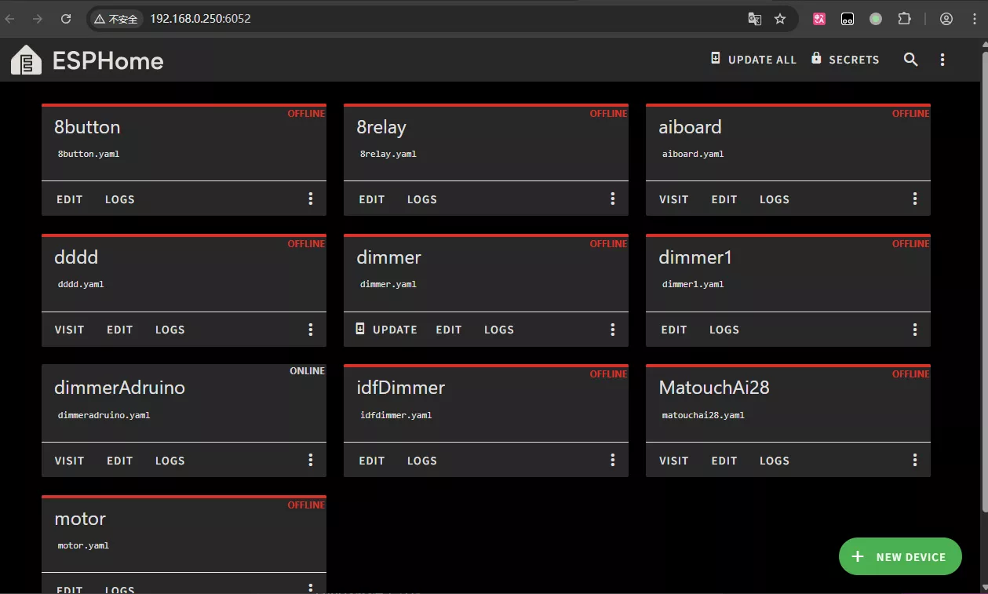Viewport: 988px width, 594px height.
Task: Open the search icon in header
Action: [910, 60]
